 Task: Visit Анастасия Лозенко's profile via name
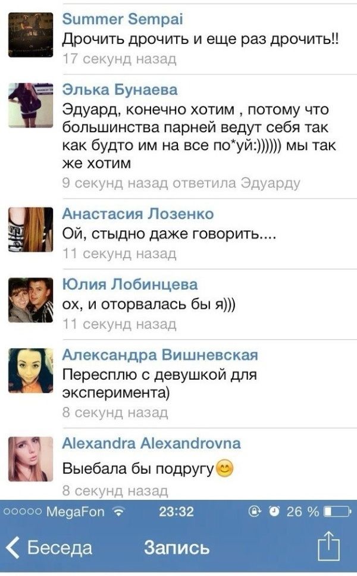137,214
